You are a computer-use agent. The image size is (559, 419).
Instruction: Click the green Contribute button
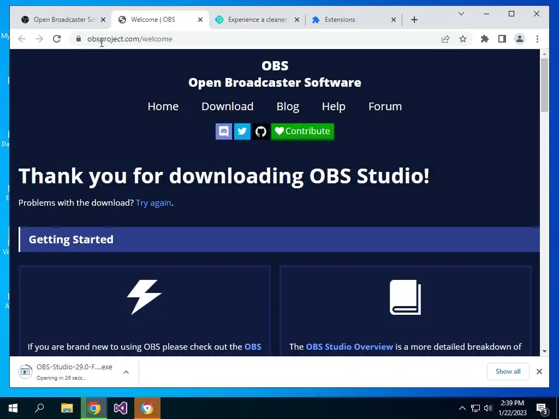click(302, 131)
